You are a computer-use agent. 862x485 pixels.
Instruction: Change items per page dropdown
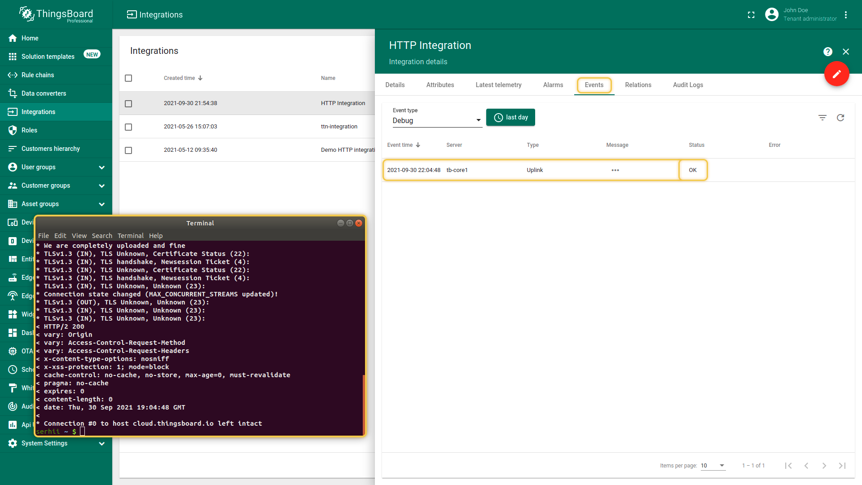coord(713,466)
